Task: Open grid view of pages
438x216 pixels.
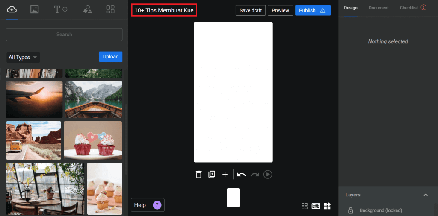Action: (305, 206)
